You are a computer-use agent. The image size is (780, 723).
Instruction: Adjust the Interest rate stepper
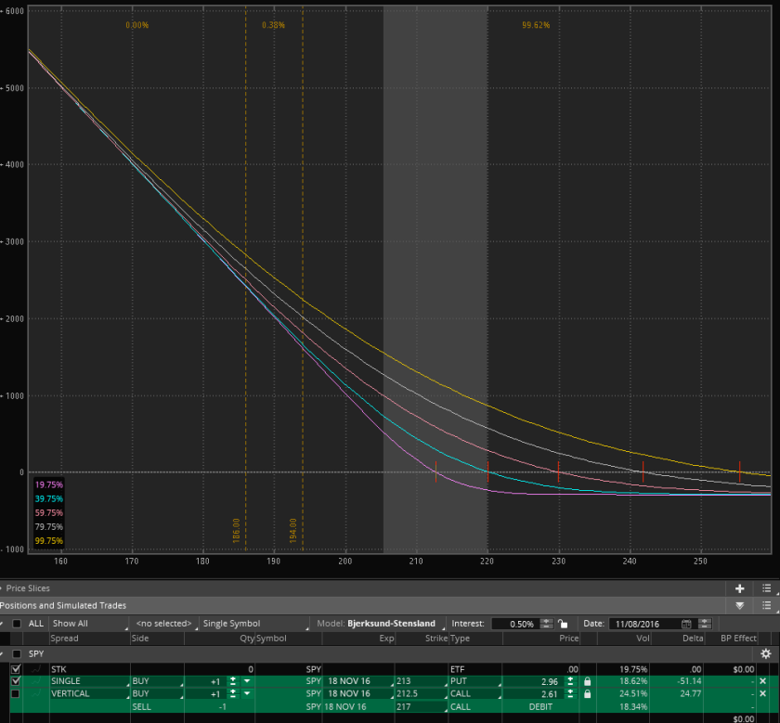pos(547,624)
